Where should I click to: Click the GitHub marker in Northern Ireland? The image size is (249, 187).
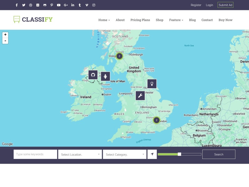click(93, 75)
